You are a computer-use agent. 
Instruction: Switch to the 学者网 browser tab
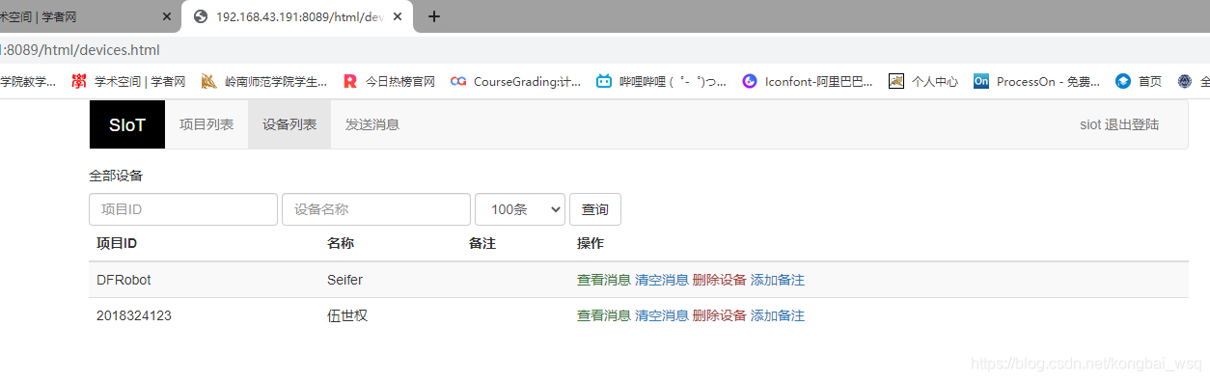tap(89, 16)
